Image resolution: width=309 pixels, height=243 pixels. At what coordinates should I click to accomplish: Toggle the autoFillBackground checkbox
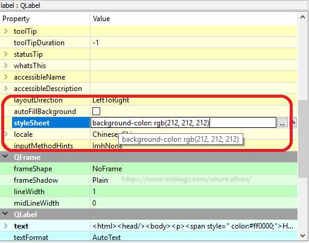click(96, 111)
